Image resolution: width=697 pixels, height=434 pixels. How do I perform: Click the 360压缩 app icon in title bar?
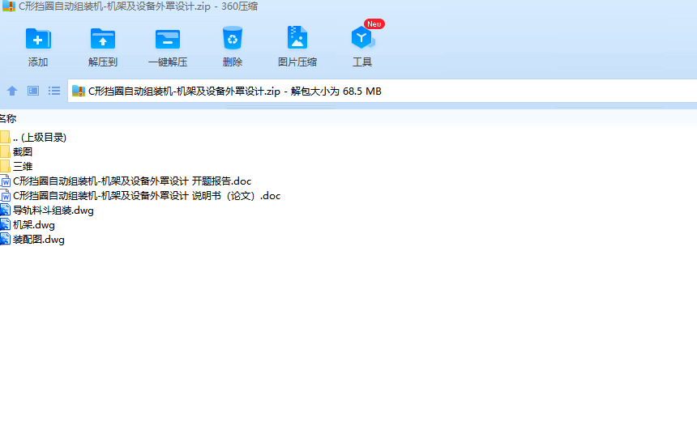(8, 6)
